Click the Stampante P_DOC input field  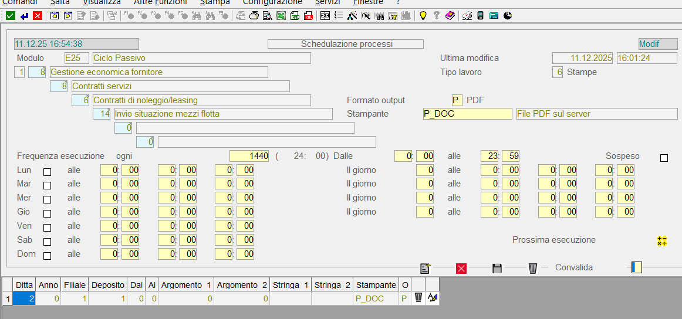pyautogui.click(x=467, y=114)
